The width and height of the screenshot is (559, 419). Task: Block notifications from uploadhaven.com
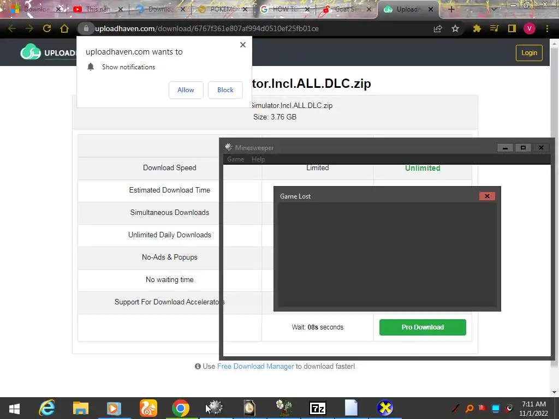[x=225, y=90]
